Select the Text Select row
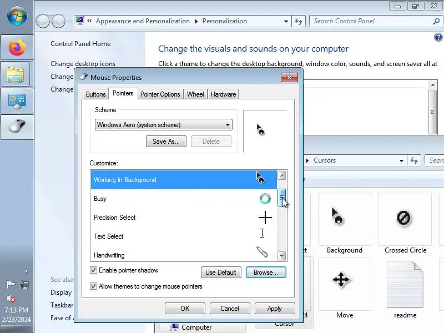Image resolution: width=444 pixels, height=333 pixels. click(184, 236)
